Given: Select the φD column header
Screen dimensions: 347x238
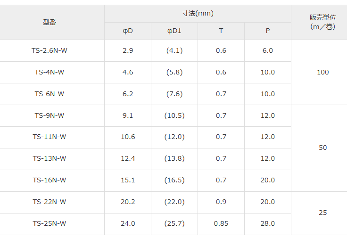Looking at the screenshot, I should tap(128, 31).
